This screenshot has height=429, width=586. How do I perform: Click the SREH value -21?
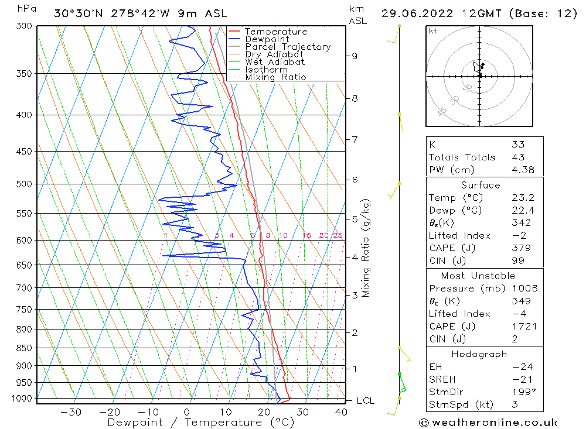coord(522,379)
